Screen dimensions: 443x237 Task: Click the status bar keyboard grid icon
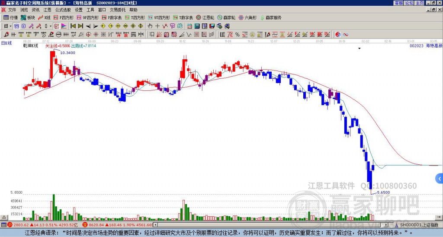pos(3,225)
